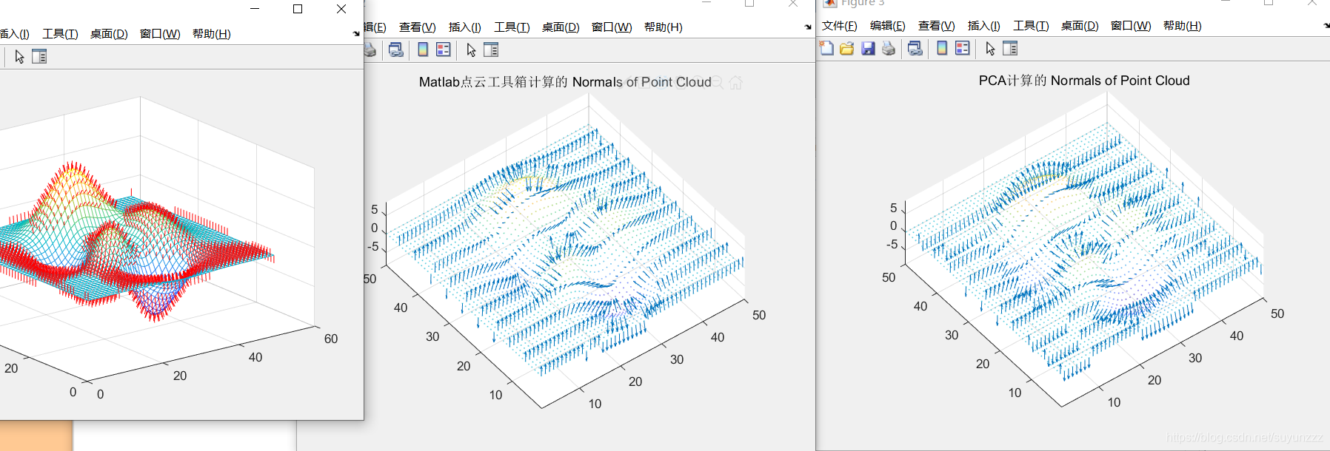This screenshot has height=451, width=1330.
Task: Dock the left figure window using the small arrow
Action: (356, 33)
